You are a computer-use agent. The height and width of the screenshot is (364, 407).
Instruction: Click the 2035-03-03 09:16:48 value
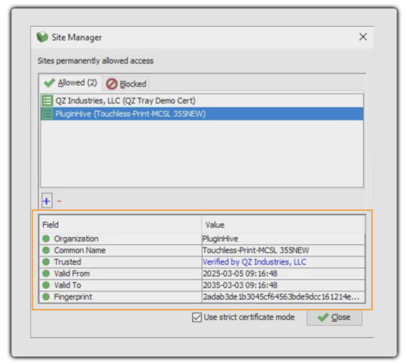[240, 285]
